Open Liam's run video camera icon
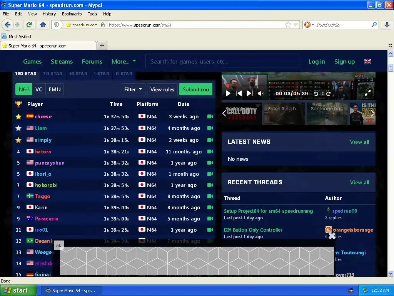The width and height of the screenshot is (394, 296). point(210,128)
